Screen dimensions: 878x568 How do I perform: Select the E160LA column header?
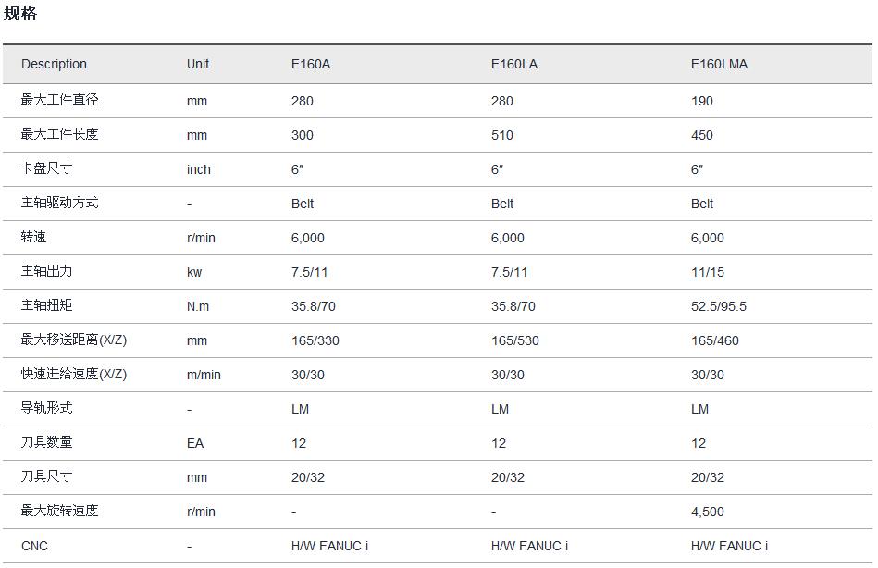pyautogui.click(x=514, y=64)
